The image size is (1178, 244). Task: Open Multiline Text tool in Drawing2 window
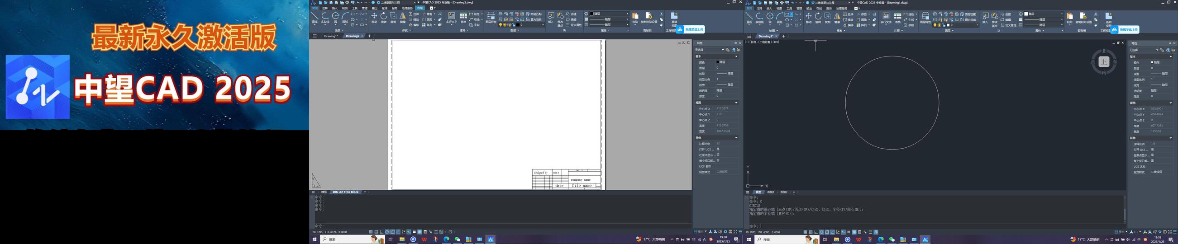click(451, 17)
